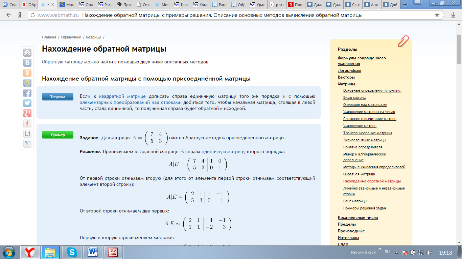Switch input language RU indicator

click(x=387, y=252)
